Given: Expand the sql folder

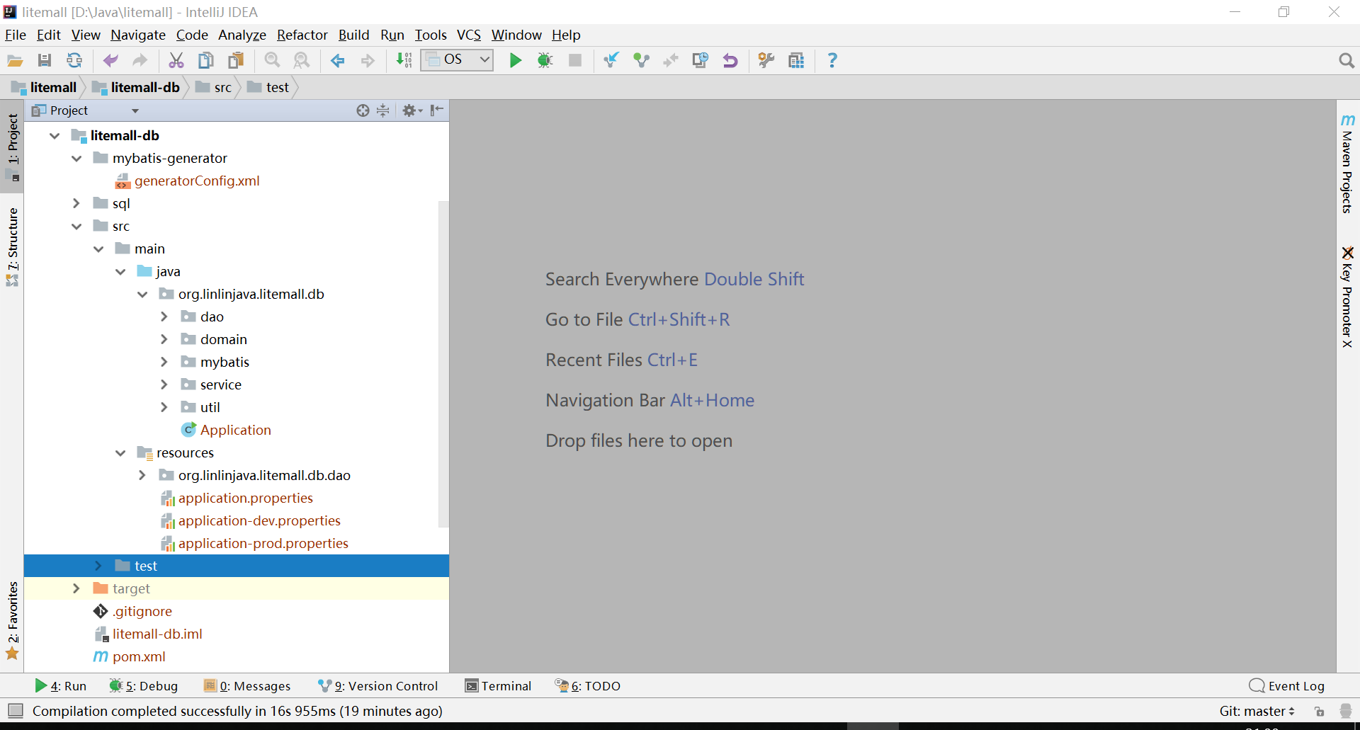Looking at the screenshot, I should click(x=76, y=203).
